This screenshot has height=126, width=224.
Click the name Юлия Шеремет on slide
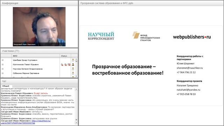[x=185, y=63]
